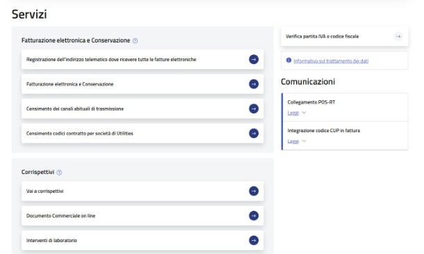Expand chevron under Collegamento POS-RT
The height and width of the screenshot is (254, 424).
304,113
